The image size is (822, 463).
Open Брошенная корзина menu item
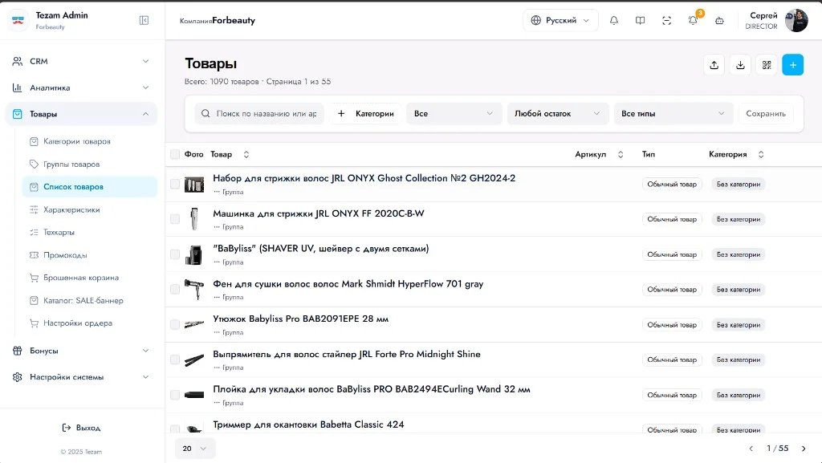[90, 278]
